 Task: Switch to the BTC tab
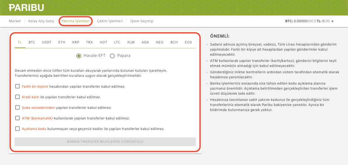32,42
